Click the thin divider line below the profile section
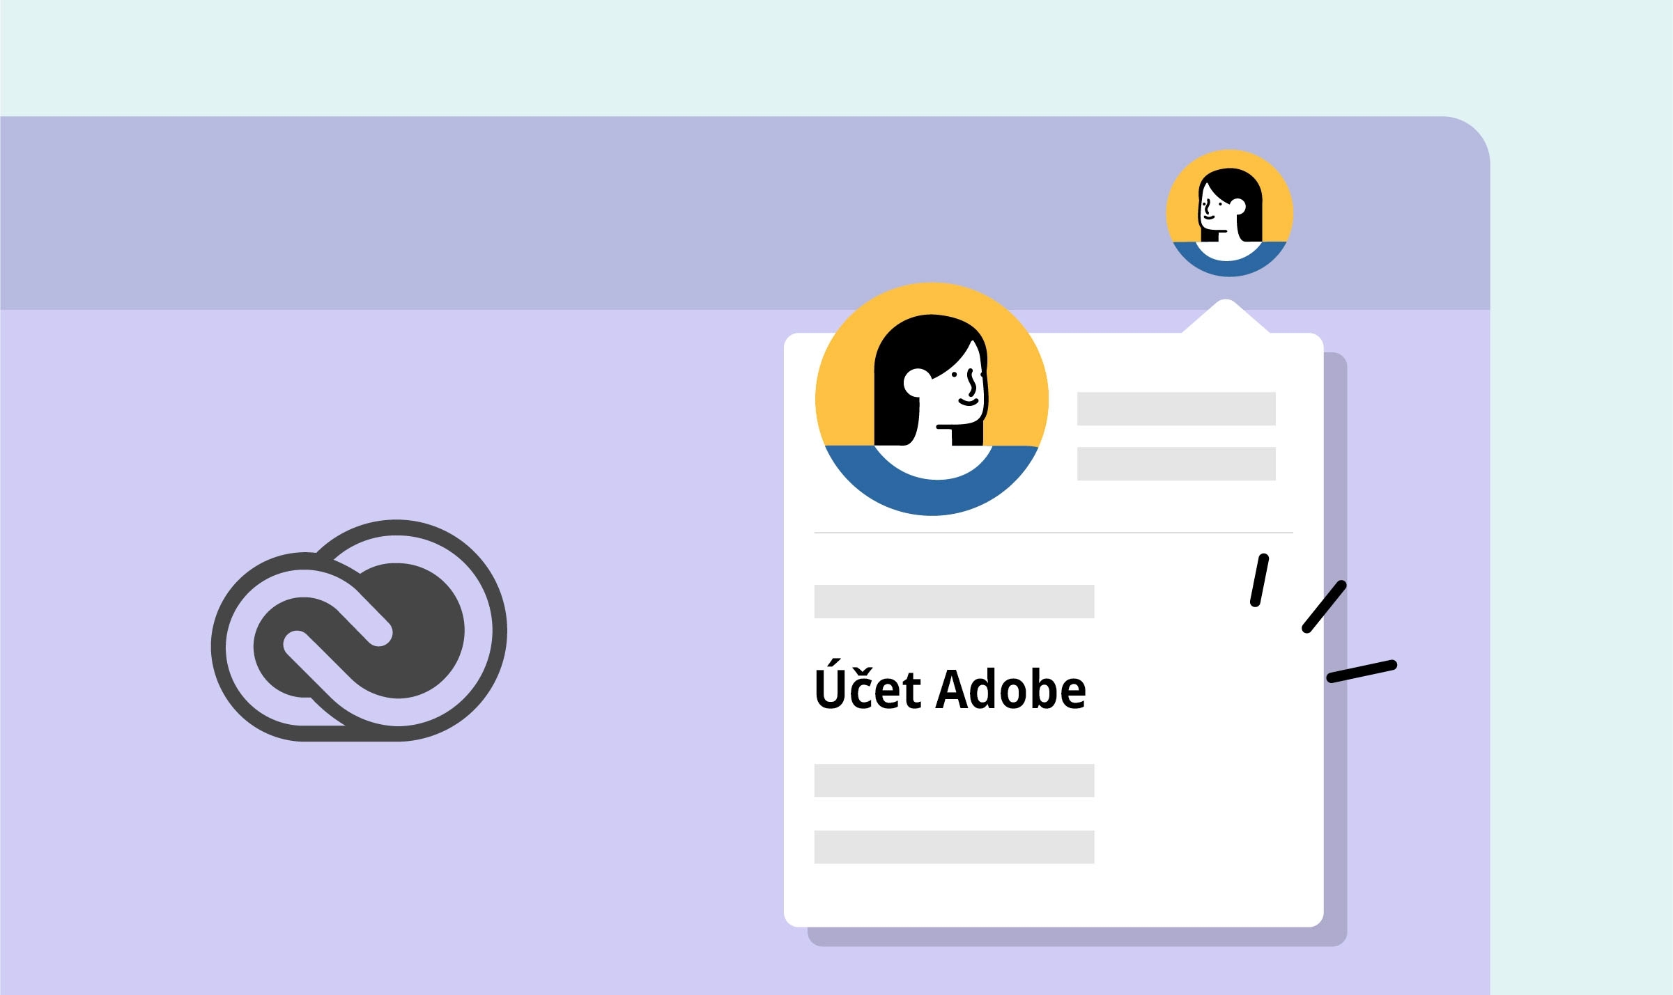The height and width of the screenshot is (995, 1673). point(1054,533)
